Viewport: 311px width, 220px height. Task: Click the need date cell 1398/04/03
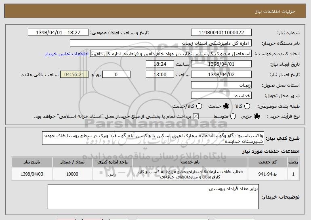32,174
